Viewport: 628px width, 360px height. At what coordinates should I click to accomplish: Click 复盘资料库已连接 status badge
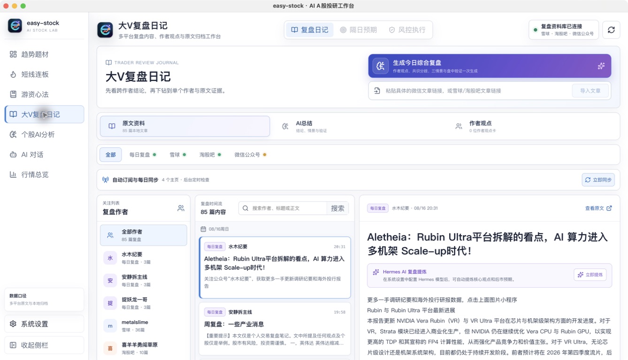coord(564,30)
